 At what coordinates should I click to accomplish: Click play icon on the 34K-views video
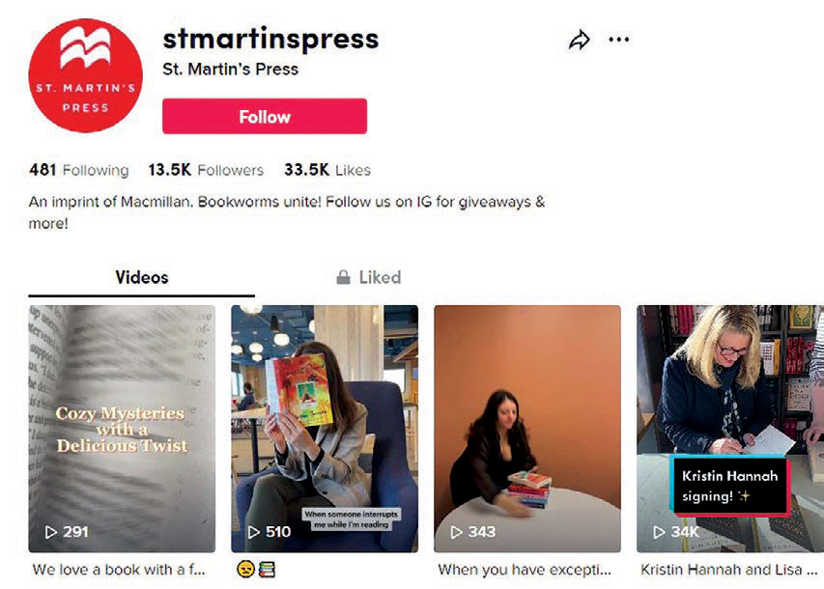659,532
